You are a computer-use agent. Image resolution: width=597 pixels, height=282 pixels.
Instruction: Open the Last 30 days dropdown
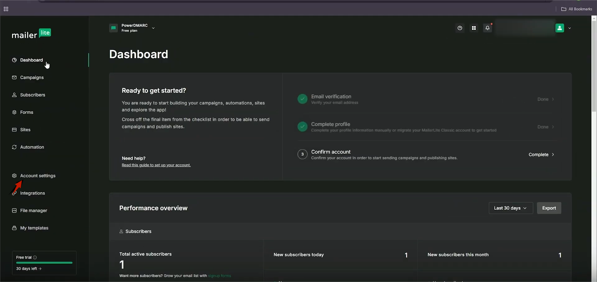(x=510, y=208)
